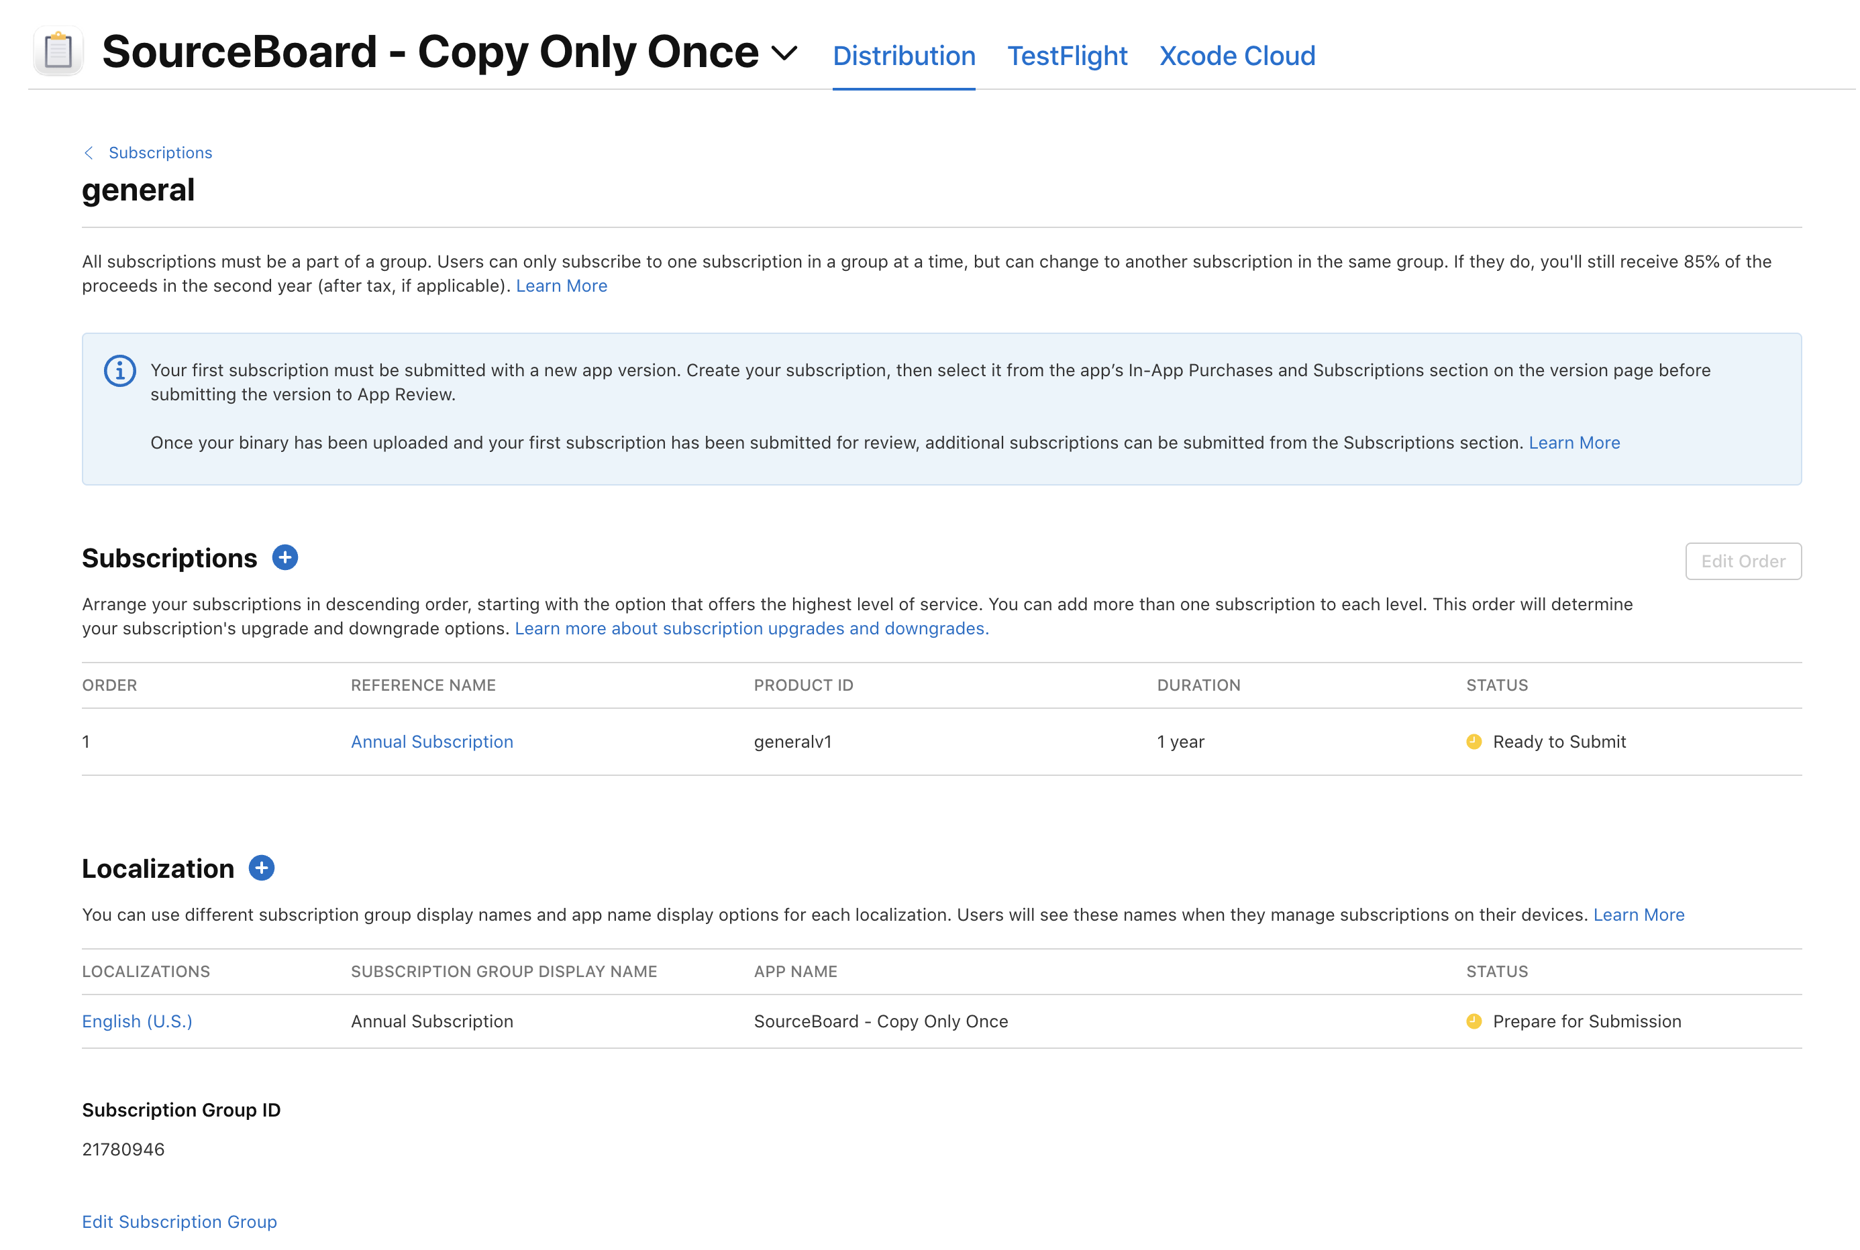The width and height of the screenshot is (1860, 1250).
Task: Open the Annual Subscription reference link
Action: (x=431, y=742)
